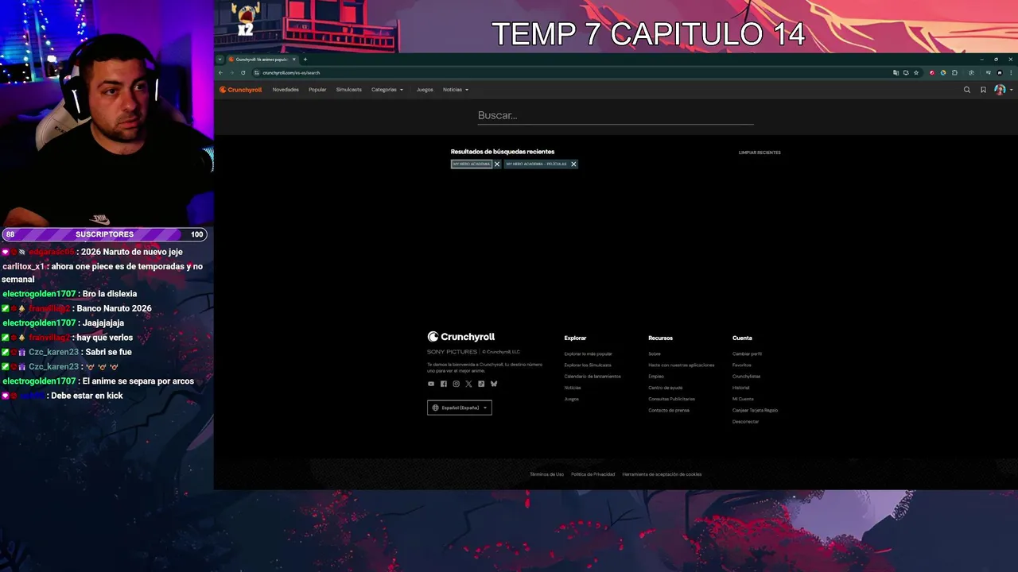Screen dimensions: 1018x572
Task: Go back with the browser back arrow
Action: coord(220,72)
